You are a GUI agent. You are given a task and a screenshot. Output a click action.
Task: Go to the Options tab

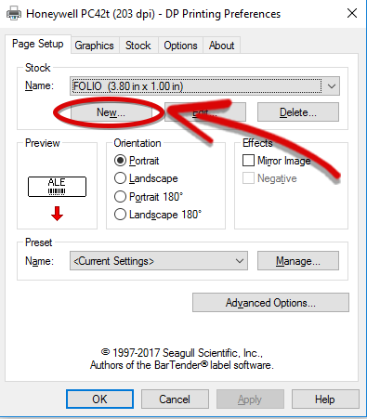click(x=180, y=46)
